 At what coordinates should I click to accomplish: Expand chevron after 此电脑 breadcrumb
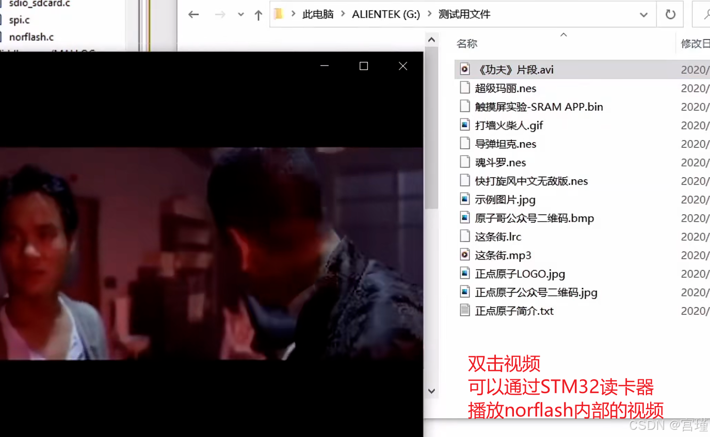coord(343,14)
